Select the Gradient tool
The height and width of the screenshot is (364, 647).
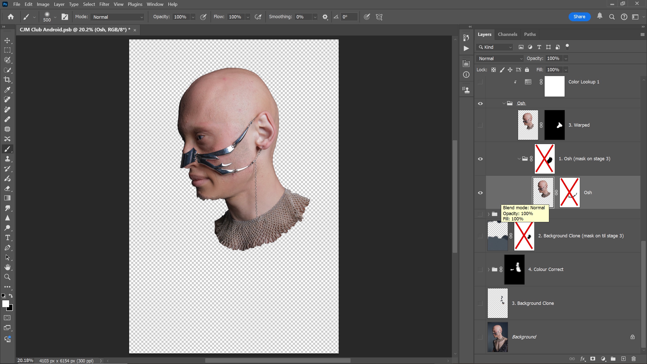pos(7,198)
